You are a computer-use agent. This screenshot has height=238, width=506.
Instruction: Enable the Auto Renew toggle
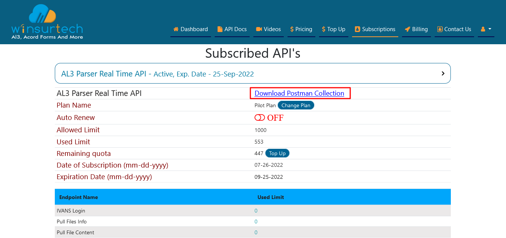(x=259, y=117)
